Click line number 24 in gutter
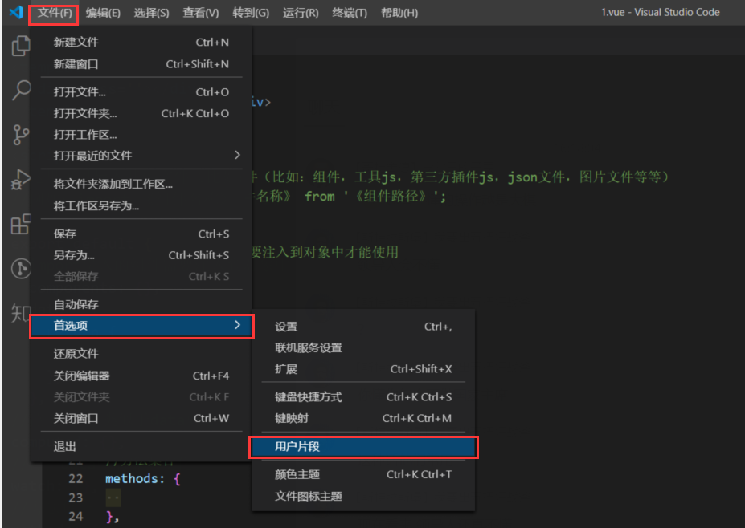 [76, 516]
